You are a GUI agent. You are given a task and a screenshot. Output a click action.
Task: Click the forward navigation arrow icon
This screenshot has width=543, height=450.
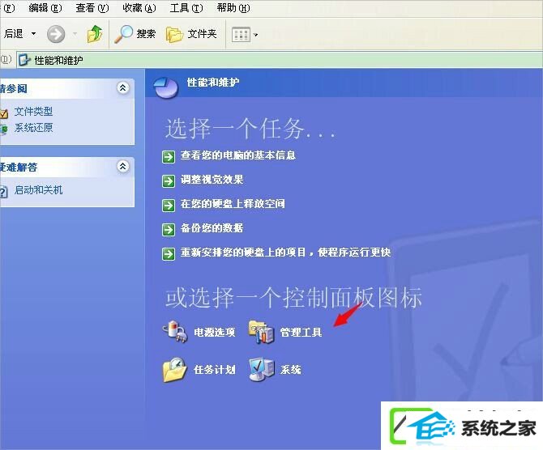tap(56, 34)
